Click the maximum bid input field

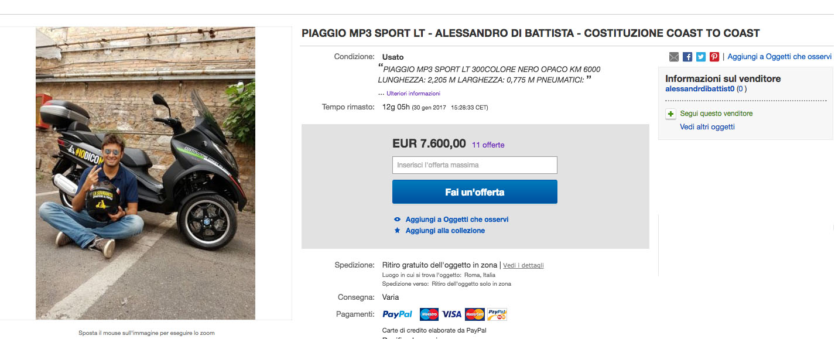click(474, 165)
